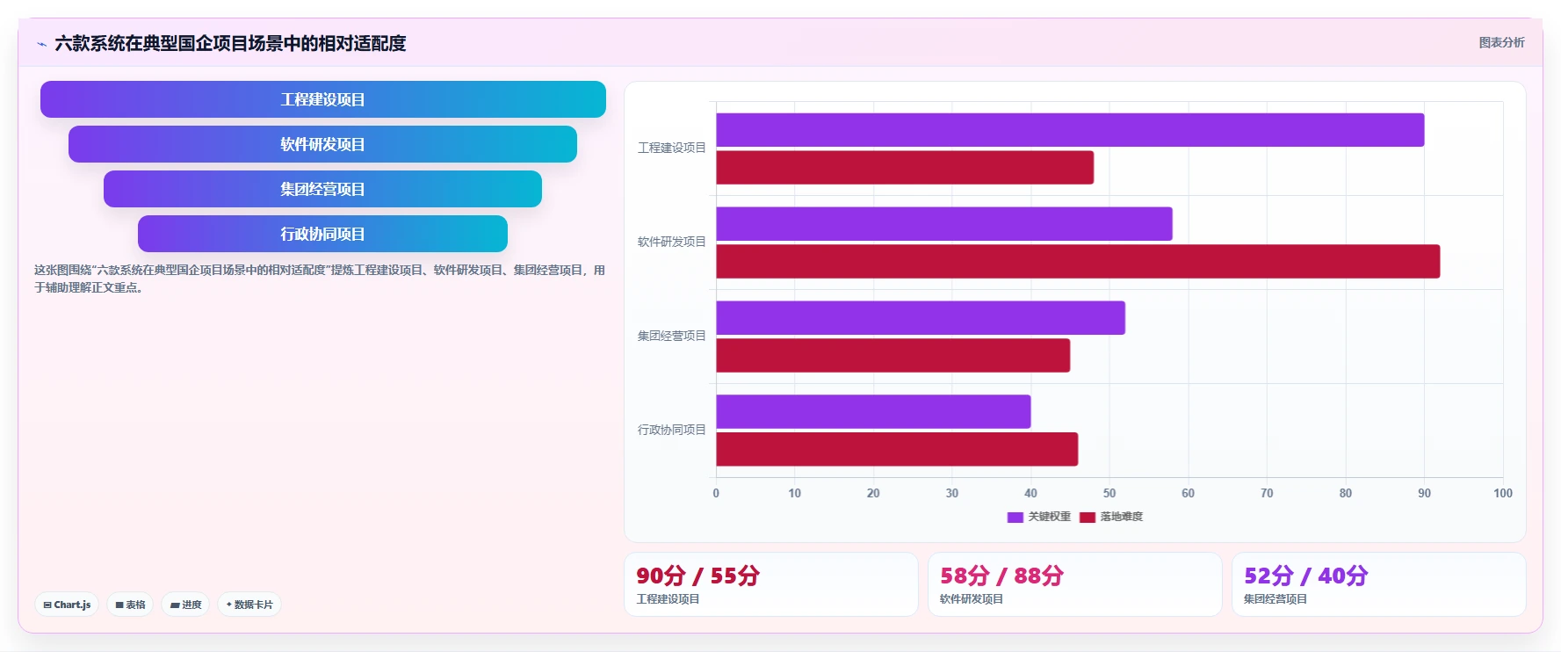Viewport: 1561px width, 652px height.
Task: Click the description paragraph under the funnel
Action: click(x=320, y=279)
